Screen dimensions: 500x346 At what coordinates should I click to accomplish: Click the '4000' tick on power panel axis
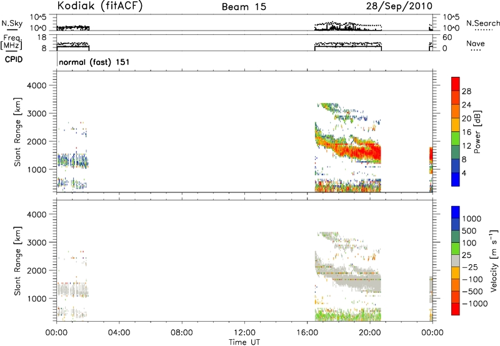pyautogui.click(x=36, y=86)
